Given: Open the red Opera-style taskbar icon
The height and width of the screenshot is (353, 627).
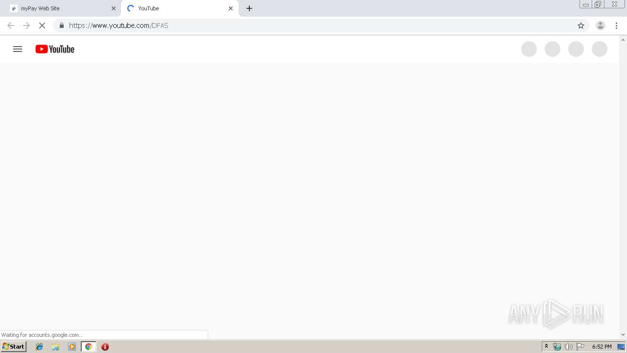Looking at the screenshot, I should click(x=105, y=347).
